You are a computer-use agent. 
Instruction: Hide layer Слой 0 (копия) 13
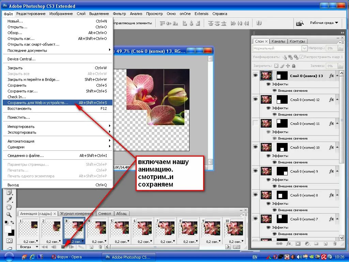click(256, 75)
